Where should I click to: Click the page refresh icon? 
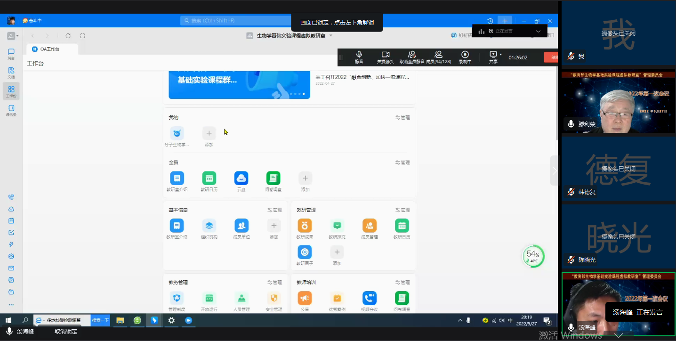coord(68,36)
